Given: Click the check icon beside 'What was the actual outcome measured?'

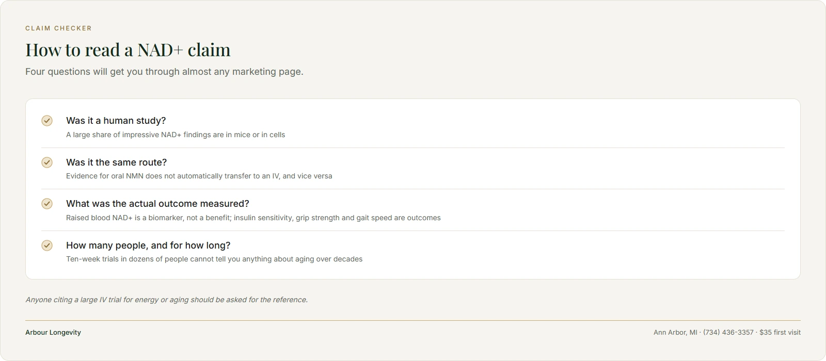Looking at the screenshot, I should [x=47, y=204].
